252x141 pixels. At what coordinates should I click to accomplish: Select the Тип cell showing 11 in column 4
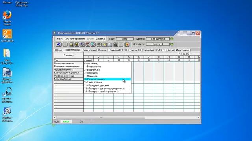point(119,60)
